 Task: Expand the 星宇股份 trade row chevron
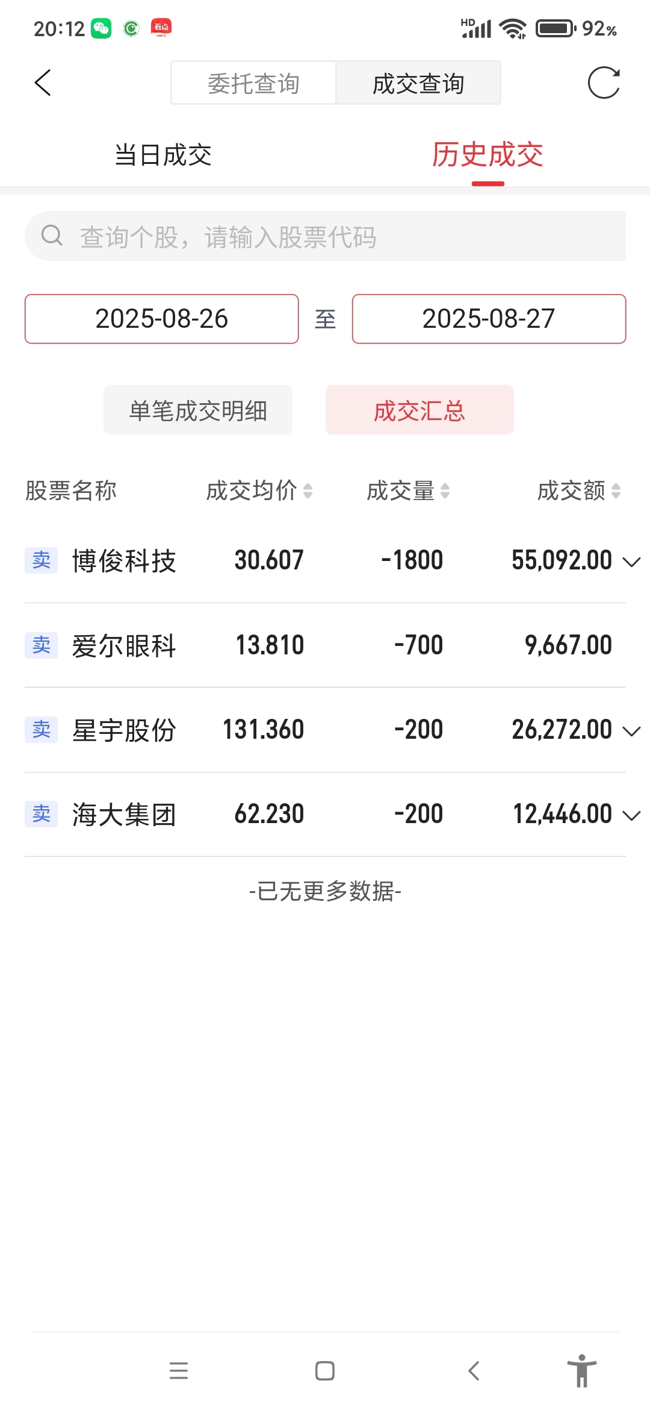[x=631, y=731]
